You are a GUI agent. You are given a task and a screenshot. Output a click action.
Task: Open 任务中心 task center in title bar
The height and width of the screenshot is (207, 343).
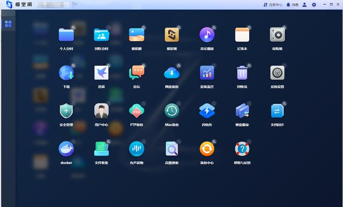click(x=273, y=5)
